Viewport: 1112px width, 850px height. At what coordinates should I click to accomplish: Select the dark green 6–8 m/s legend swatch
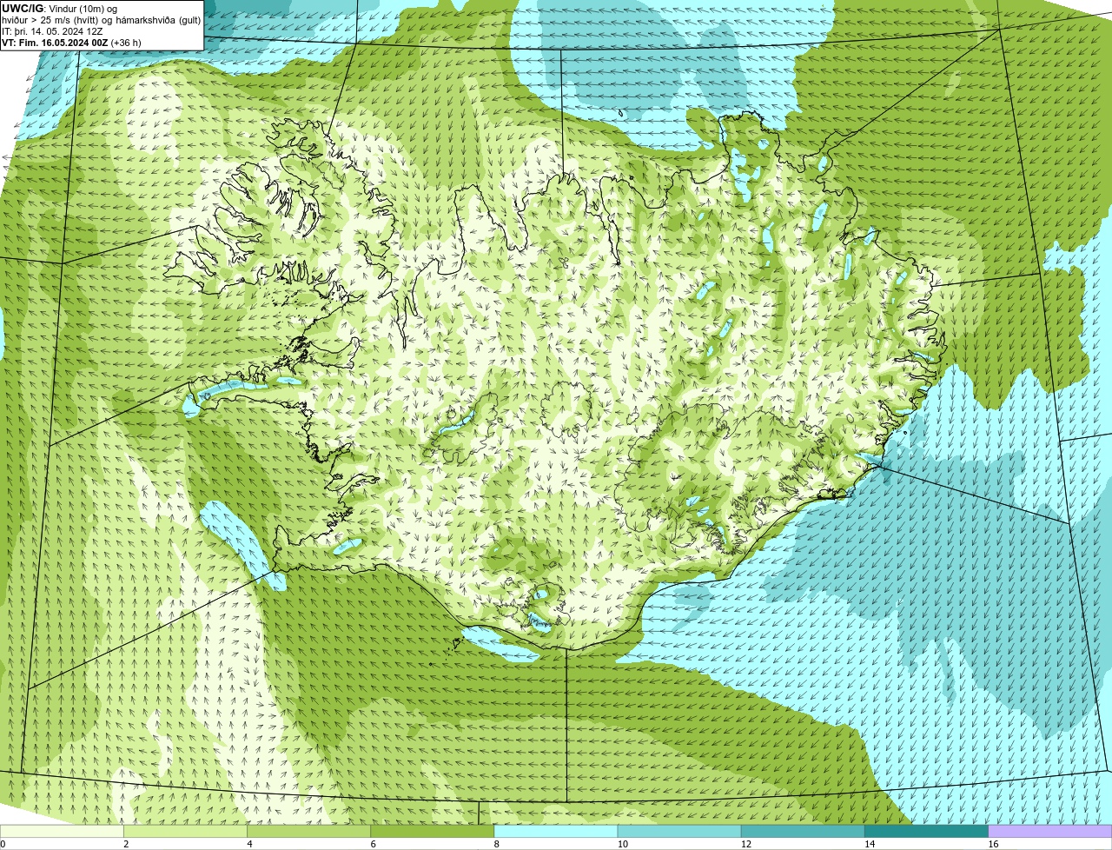click(x=432, y=831)
